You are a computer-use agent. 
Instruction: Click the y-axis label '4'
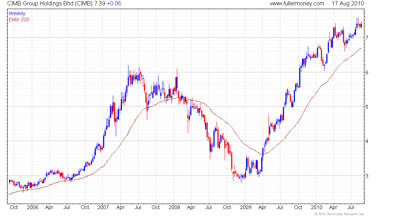click(x=367, y=141)
